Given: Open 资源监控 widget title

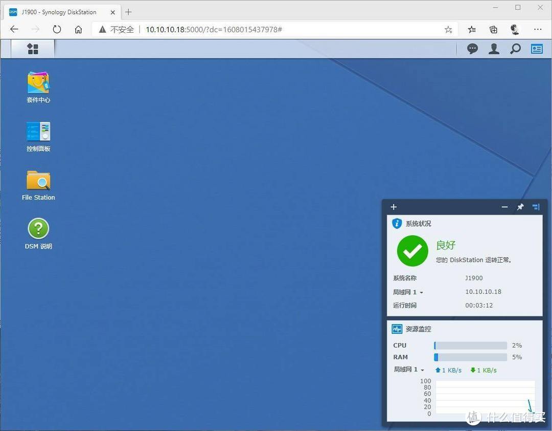Looking at the screenshot, I should (x=418, y=329).
